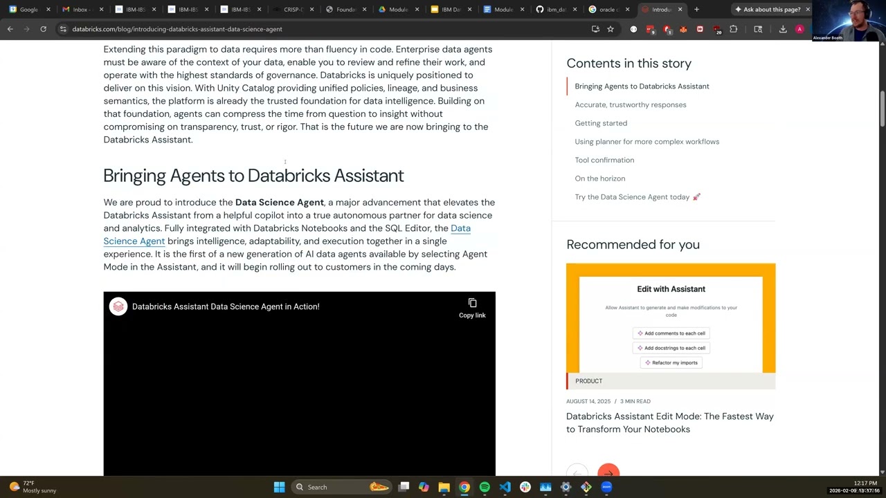Open the weather widget showing 72°F
Viewport: 886px width, 498px height.
coord(32,487)
